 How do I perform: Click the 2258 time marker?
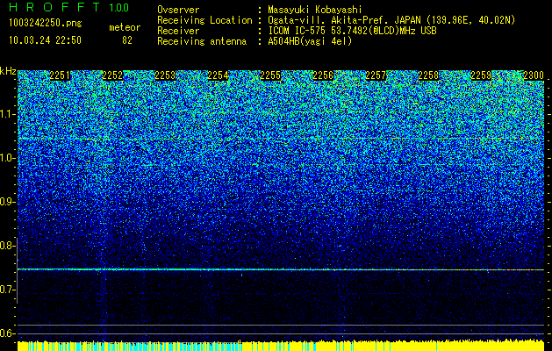[428, 75]
